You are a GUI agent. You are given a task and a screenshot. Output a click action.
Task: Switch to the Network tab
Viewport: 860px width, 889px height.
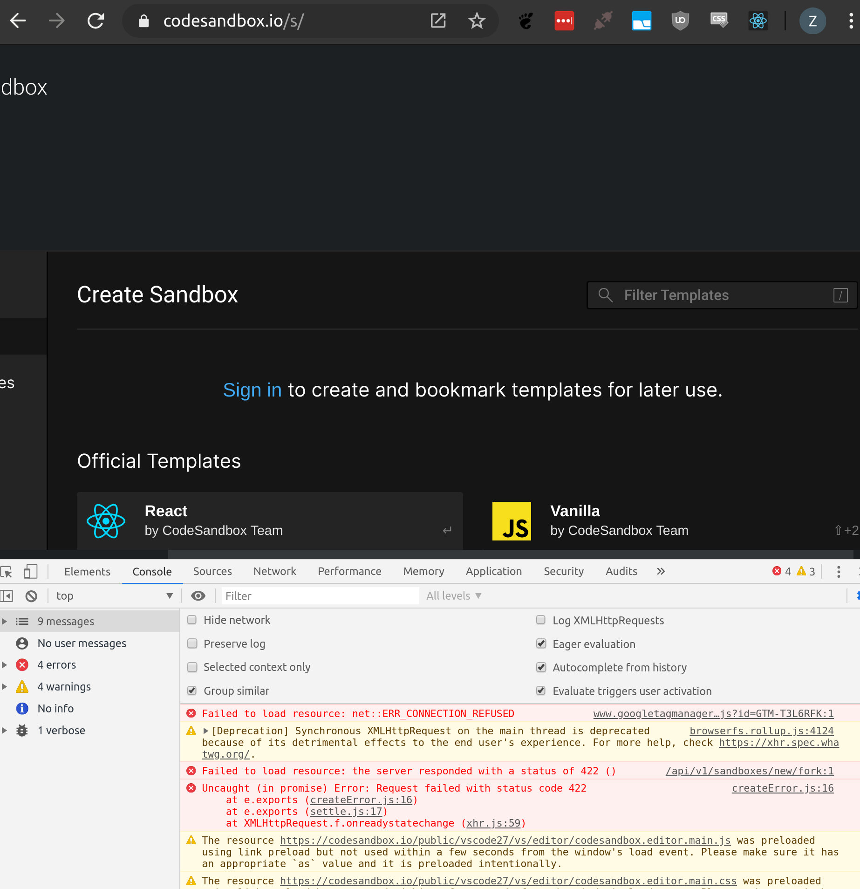[274, 572]
